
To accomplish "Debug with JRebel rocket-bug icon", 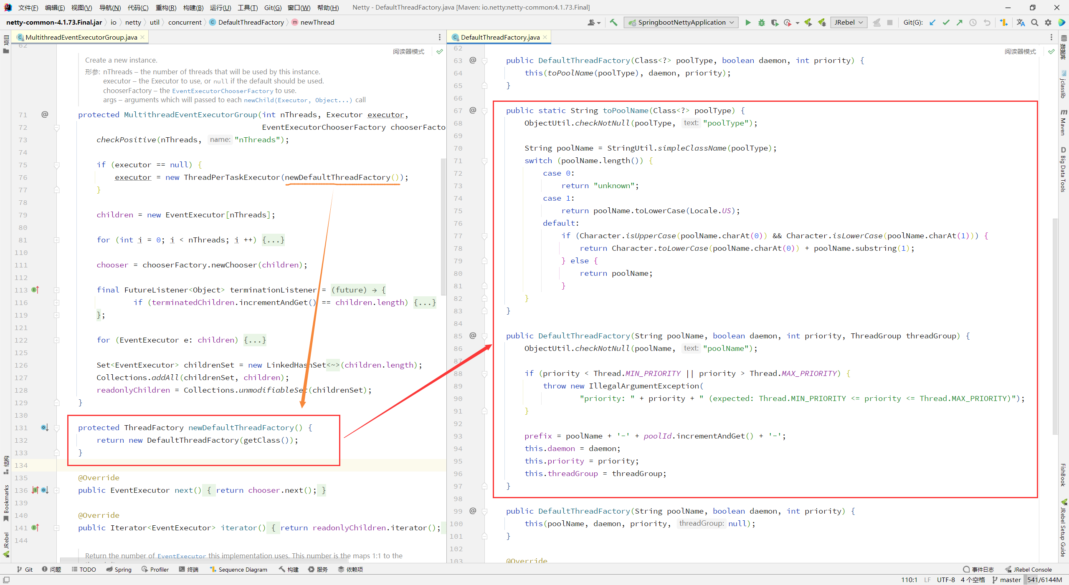I will click(822, 23).
